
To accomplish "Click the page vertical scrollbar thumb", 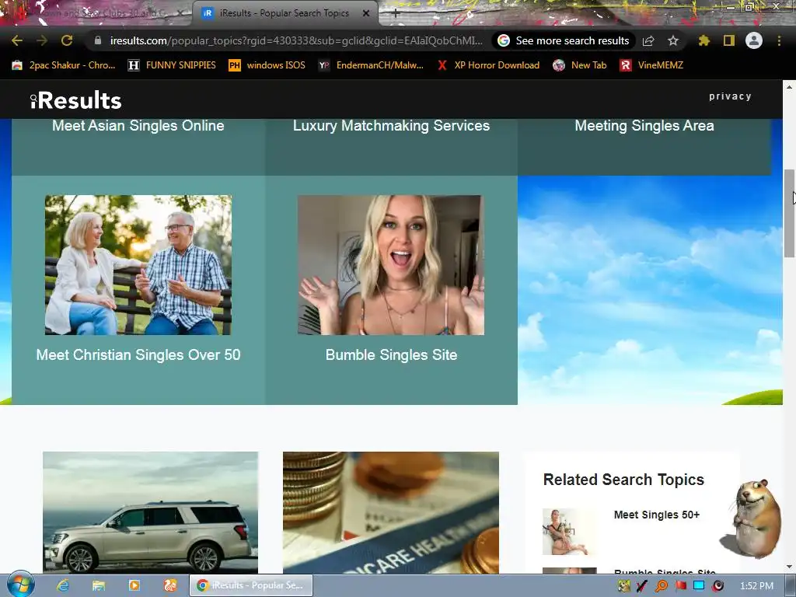I will coord(789,213).
